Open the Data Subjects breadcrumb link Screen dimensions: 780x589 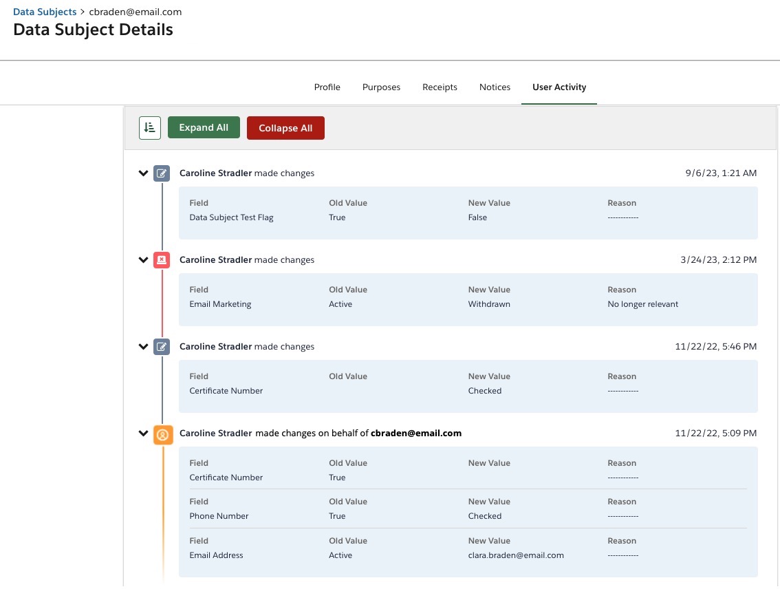pyautogui.click(x=44, y=11)
